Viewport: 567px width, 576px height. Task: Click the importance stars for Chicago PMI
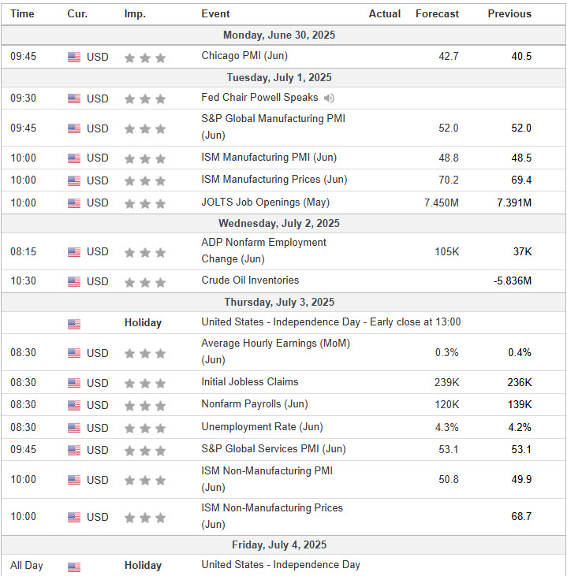click(145, 58)
